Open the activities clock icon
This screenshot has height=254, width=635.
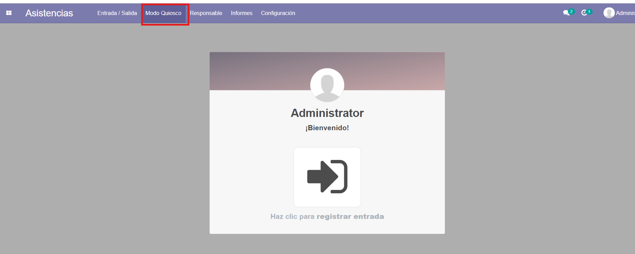tap(584, 13)
